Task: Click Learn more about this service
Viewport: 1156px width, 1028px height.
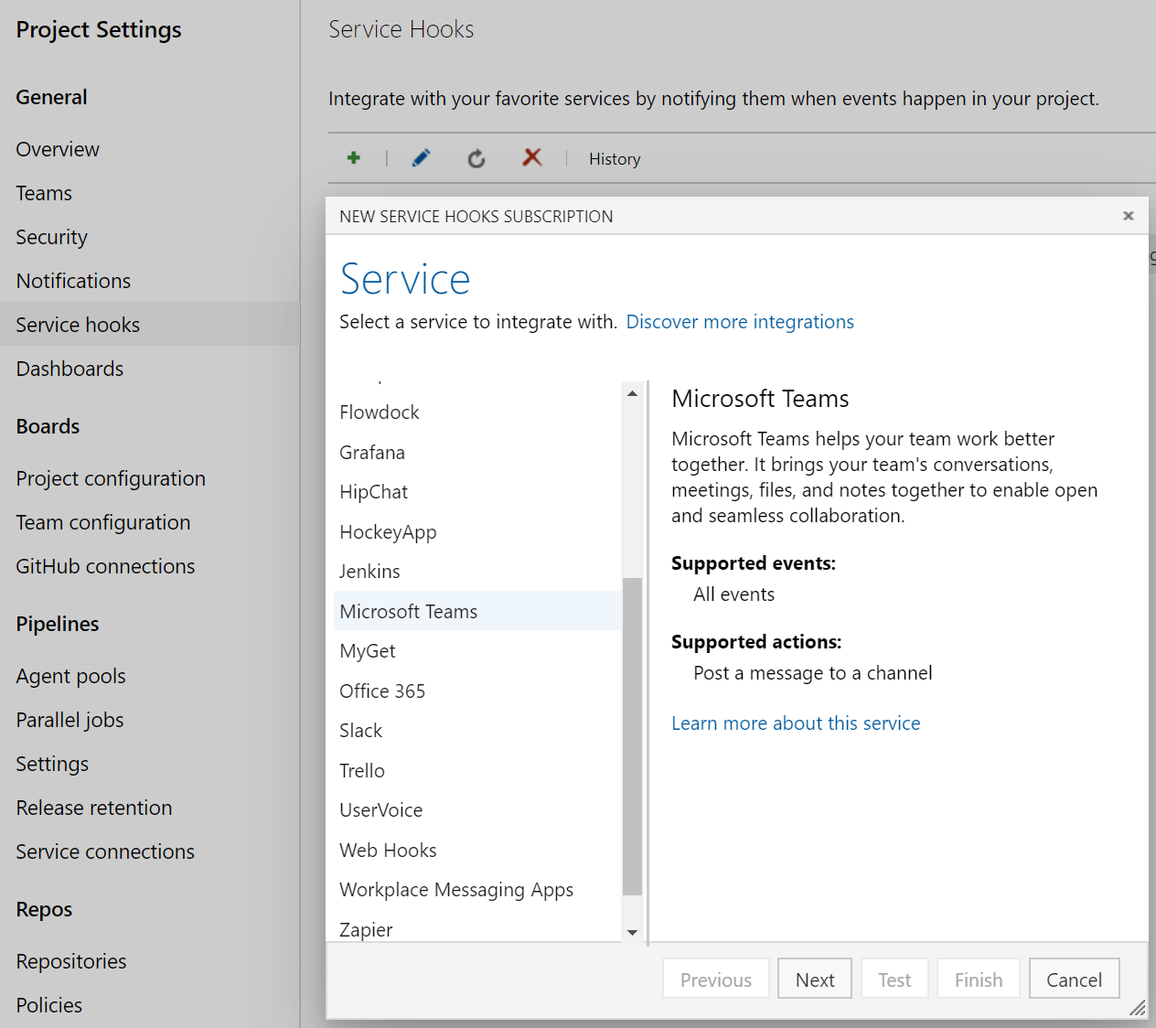Action: [796, 723]
